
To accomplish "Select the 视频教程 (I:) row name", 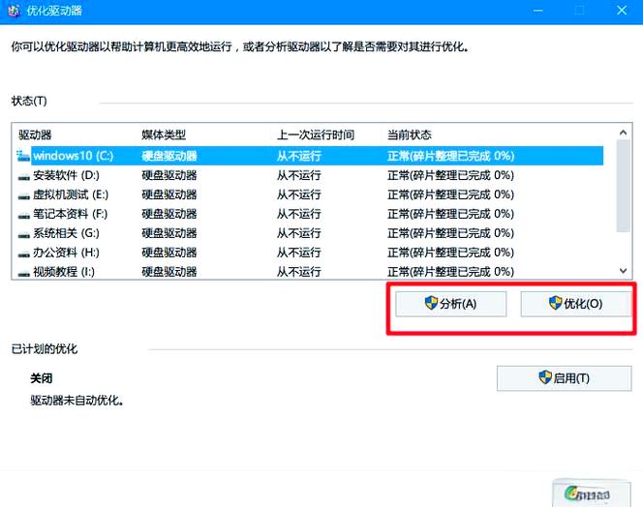I will point(64,272).
